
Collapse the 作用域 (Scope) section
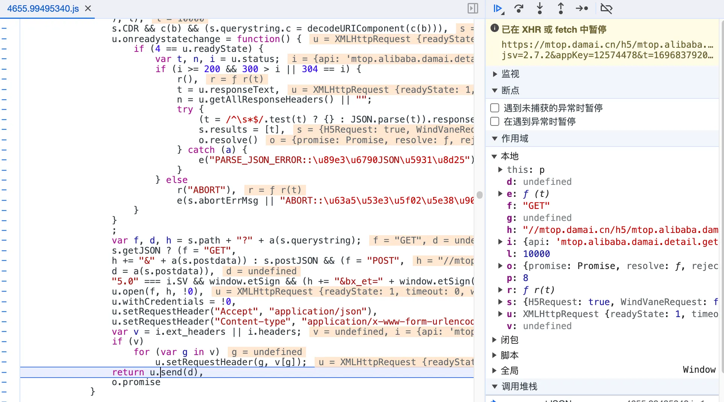495,139
